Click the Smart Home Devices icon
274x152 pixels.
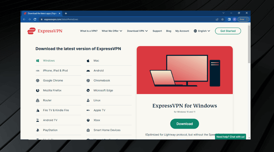[x=88, y=130]
